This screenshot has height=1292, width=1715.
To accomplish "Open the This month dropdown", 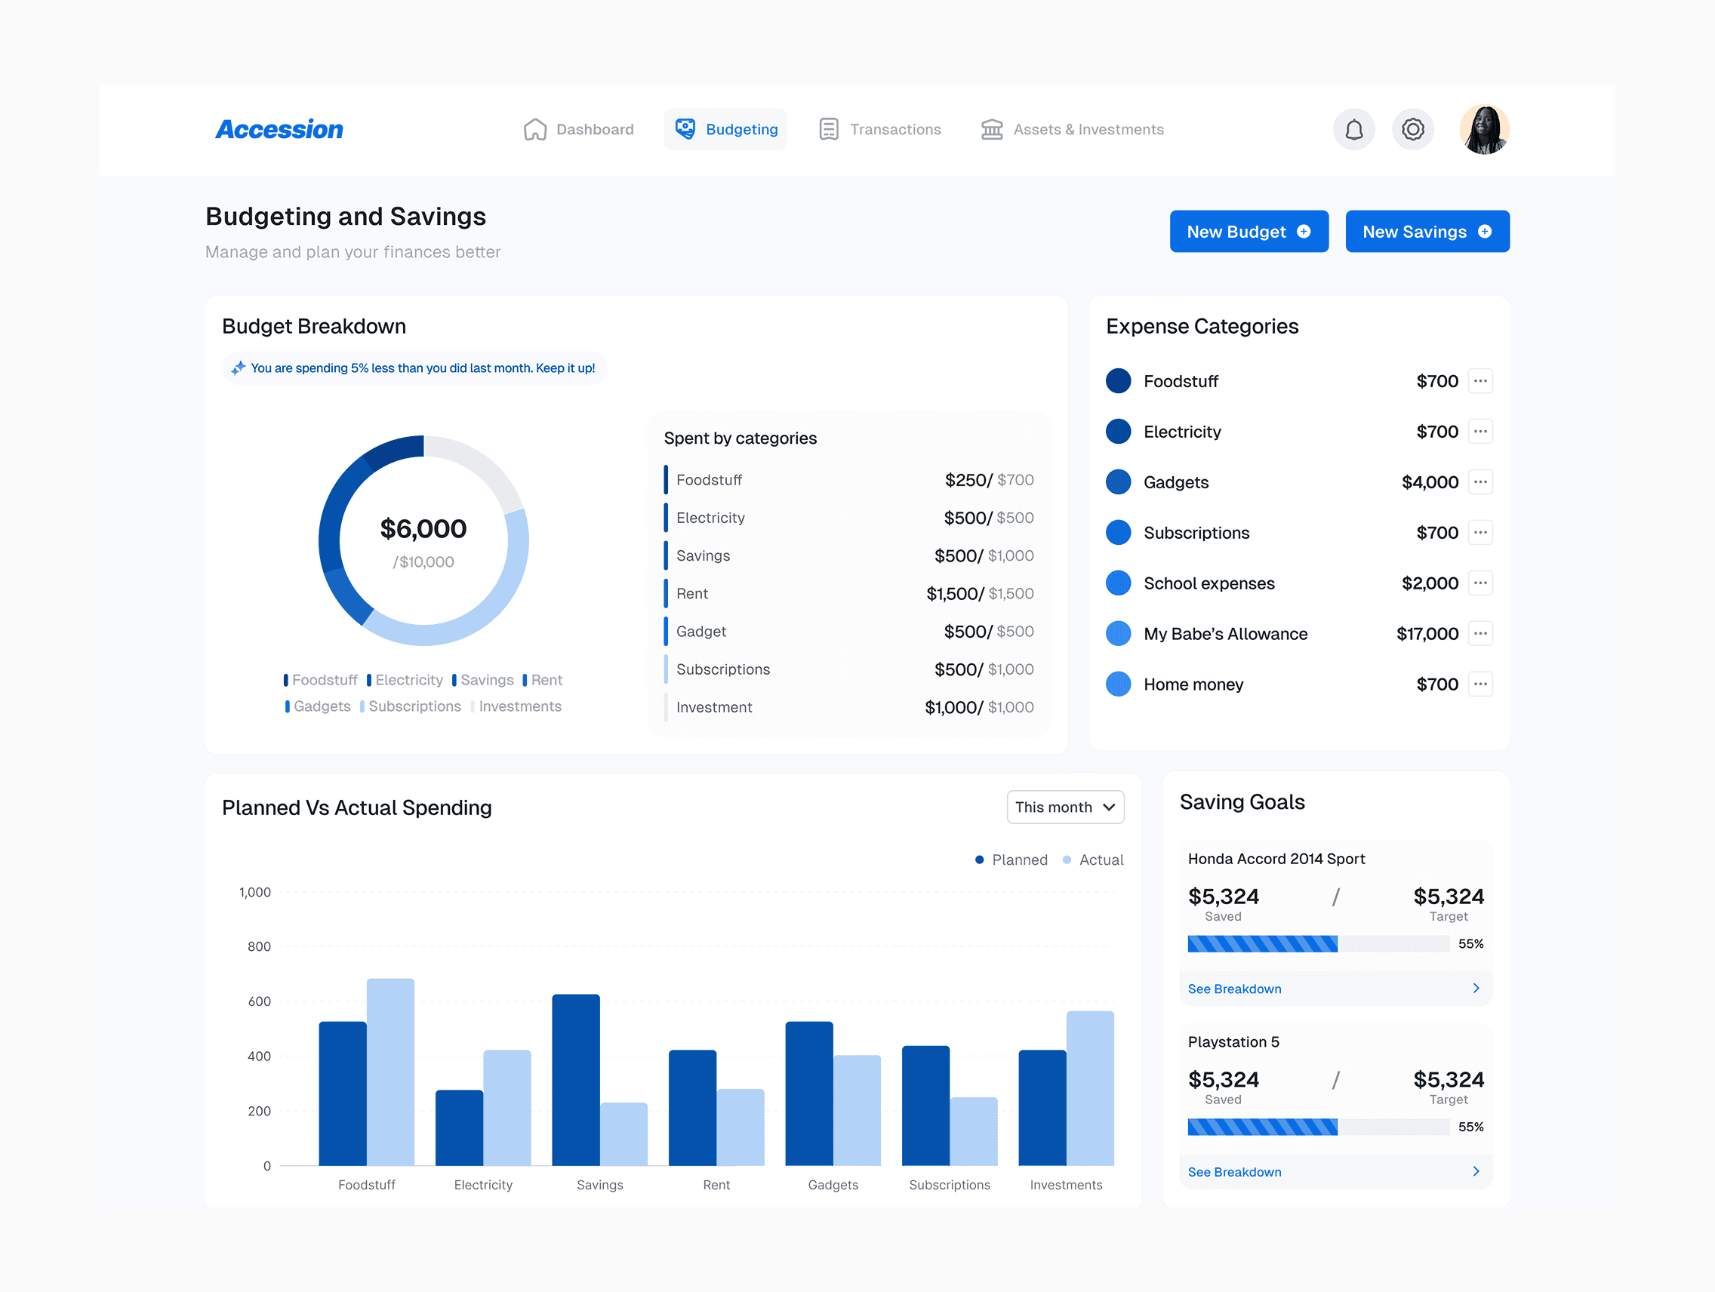I will (x=1064, y=807).
